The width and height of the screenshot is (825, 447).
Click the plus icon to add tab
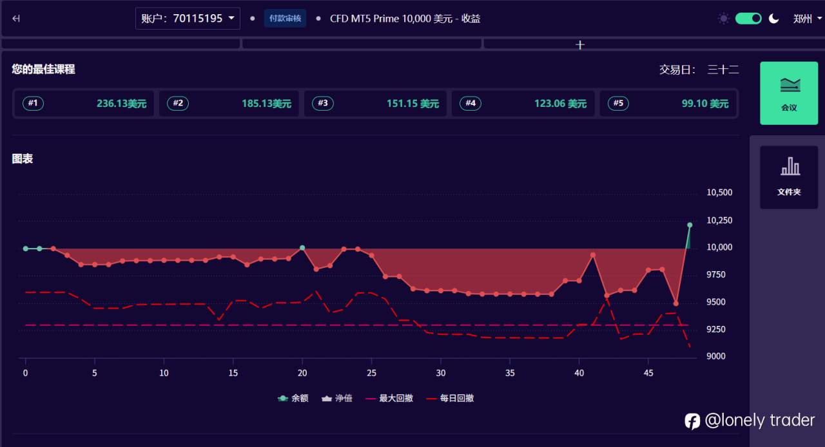click(580, 44)
